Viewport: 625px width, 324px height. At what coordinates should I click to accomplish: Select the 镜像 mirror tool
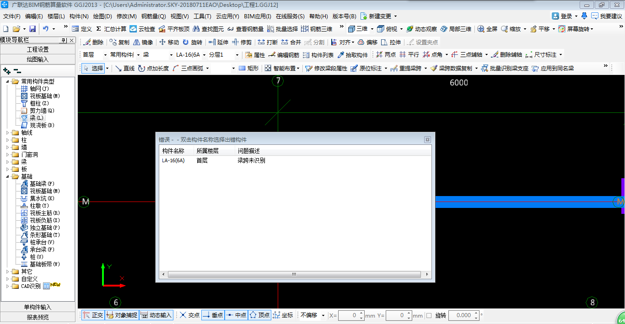point(143,42)
